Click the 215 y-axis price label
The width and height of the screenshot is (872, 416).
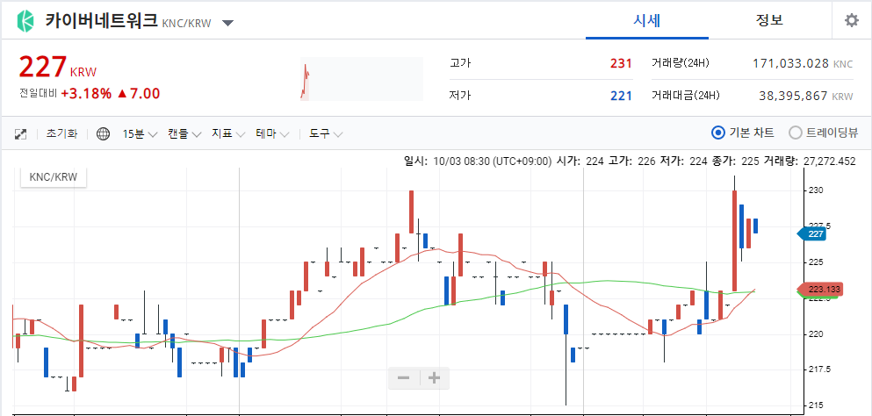click(x=817, y=405)
